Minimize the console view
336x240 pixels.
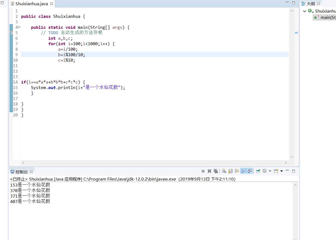click(x=287, y=170)
